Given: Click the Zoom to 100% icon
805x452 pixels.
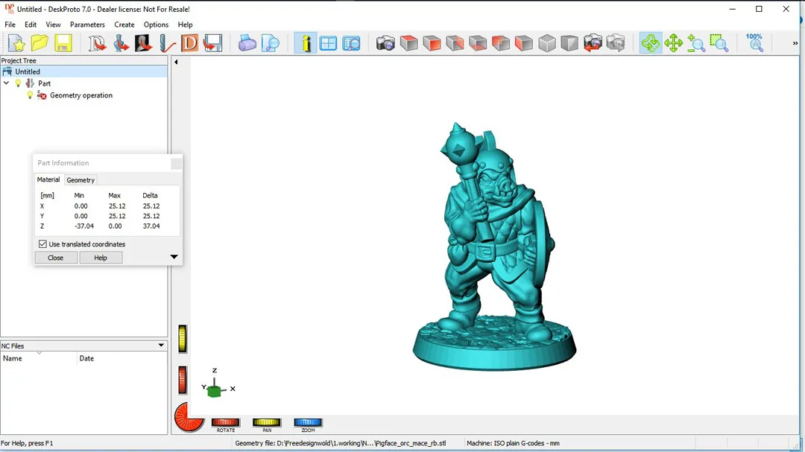Looking at the screenshot, I should point(754,43).
